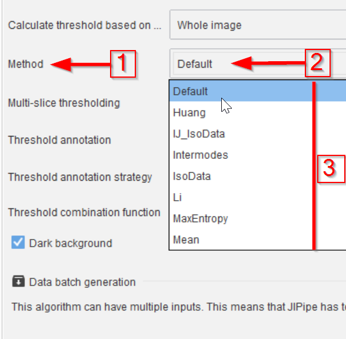Click the Multi-slice thresholding label
This screenshot has width=346, height=339.
click(x=64, y=103)
